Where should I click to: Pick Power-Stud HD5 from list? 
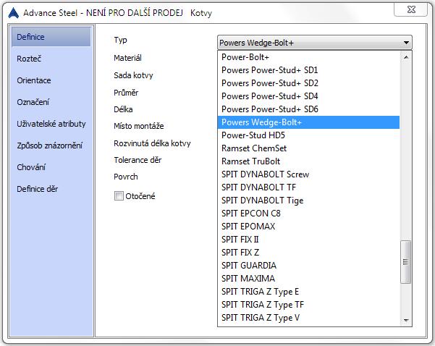(x=308, y=135)
